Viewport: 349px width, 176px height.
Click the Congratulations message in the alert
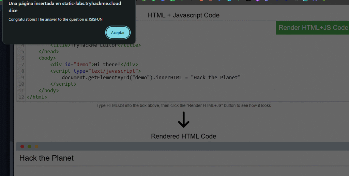tap(56, 19)
